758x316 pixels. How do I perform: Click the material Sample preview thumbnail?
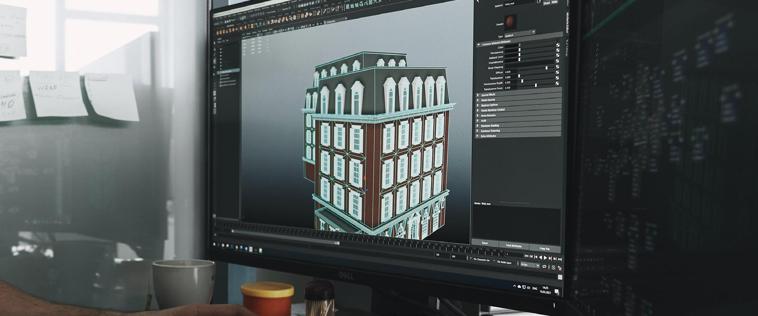[511, 22]
